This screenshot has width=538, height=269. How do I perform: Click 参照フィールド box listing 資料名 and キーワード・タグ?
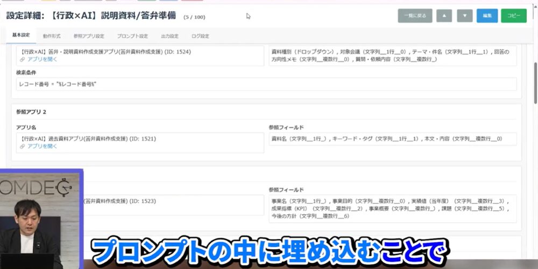pyautogui.click(x=393, y=139)
